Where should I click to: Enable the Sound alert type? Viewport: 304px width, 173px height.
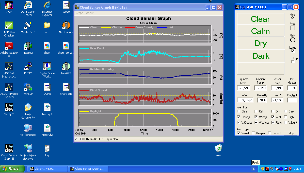270,133
